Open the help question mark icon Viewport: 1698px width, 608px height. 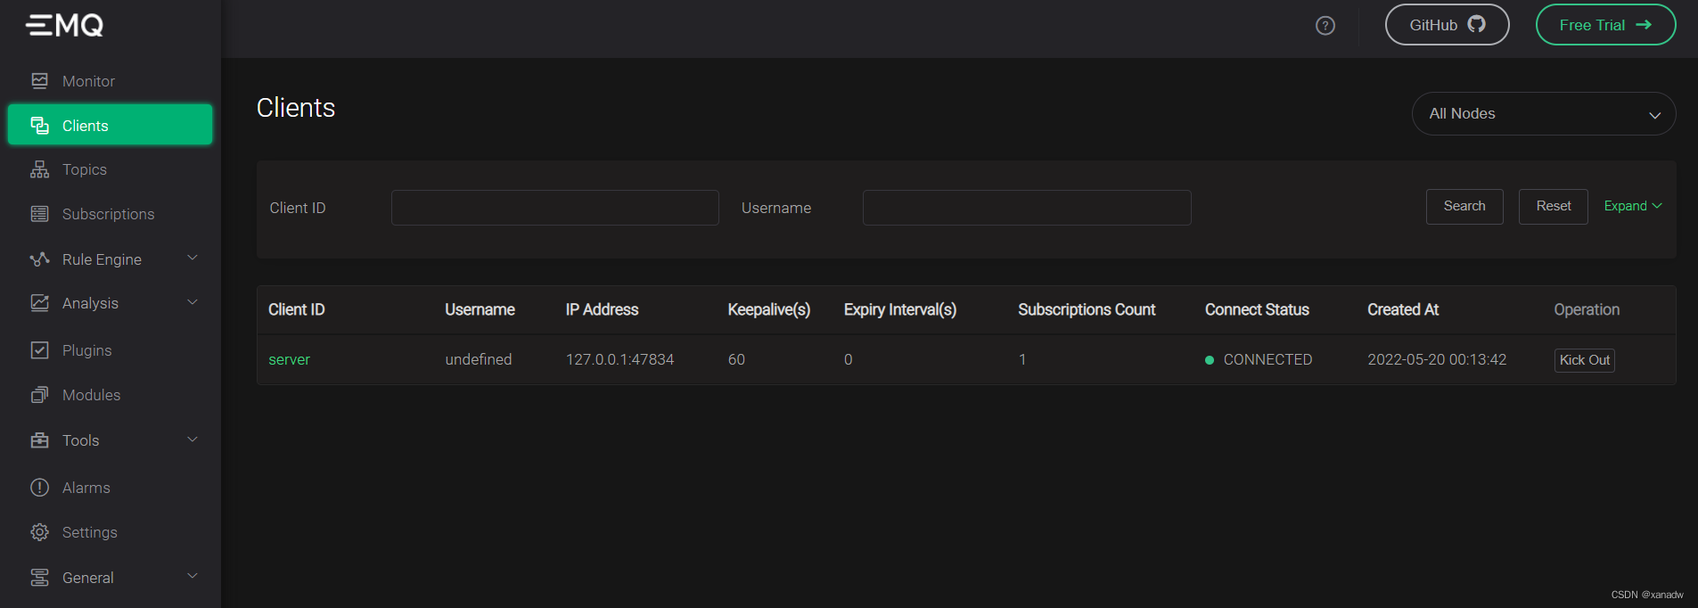click(1325, 26)
